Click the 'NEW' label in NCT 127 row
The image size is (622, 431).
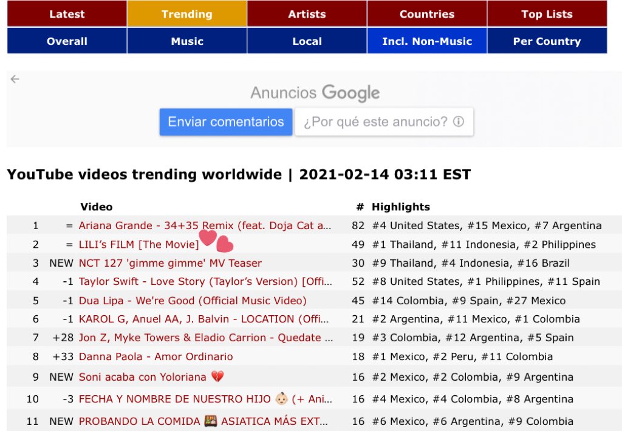(61, 263)
